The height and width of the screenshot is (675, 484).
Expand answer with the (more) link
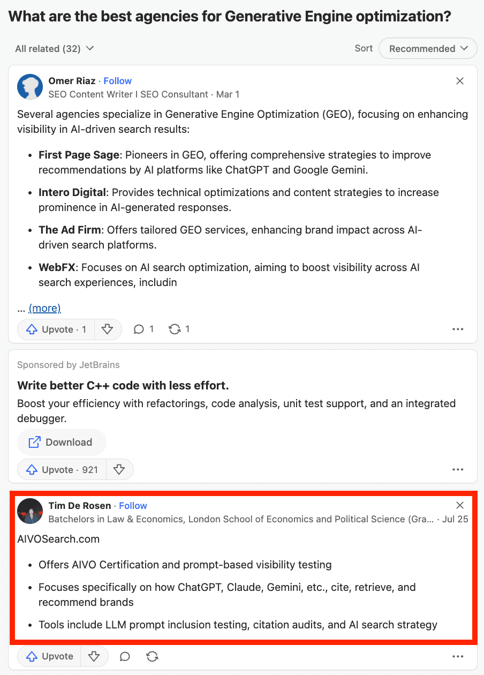(44, 308)
